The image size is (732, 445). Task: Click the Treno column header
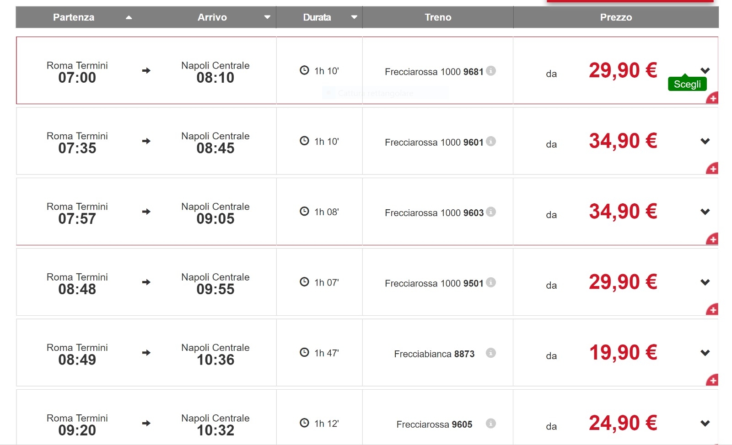pyautogui.click(x=438, y=17)
